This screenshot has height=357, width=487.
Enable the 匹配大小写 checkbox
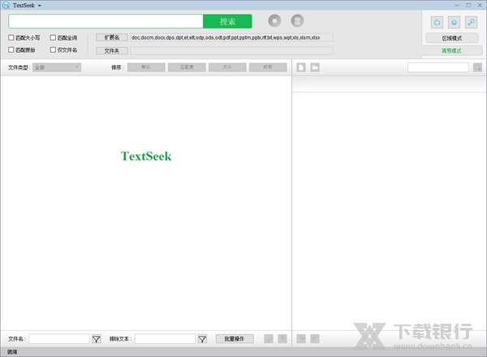[x=11, y=37]
